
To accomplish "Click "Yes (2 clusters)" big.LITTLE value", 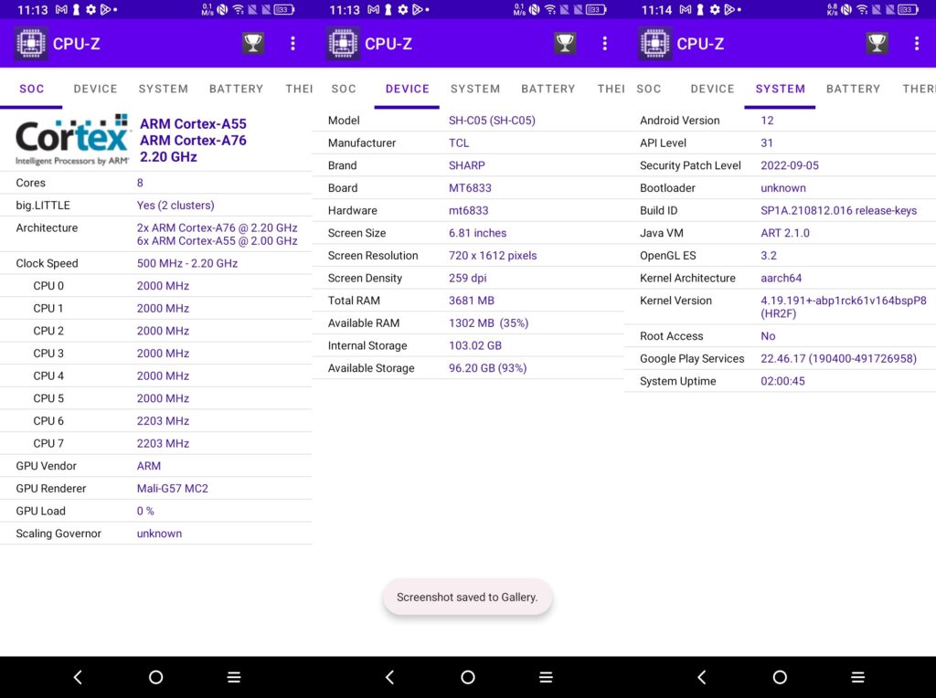I will (x=175, y=206).
